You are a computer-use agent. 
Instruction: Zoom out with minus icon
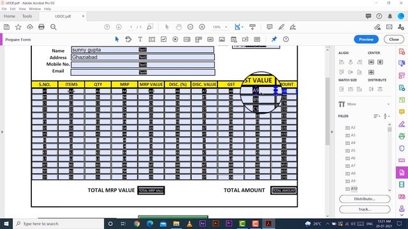[190, 27]
